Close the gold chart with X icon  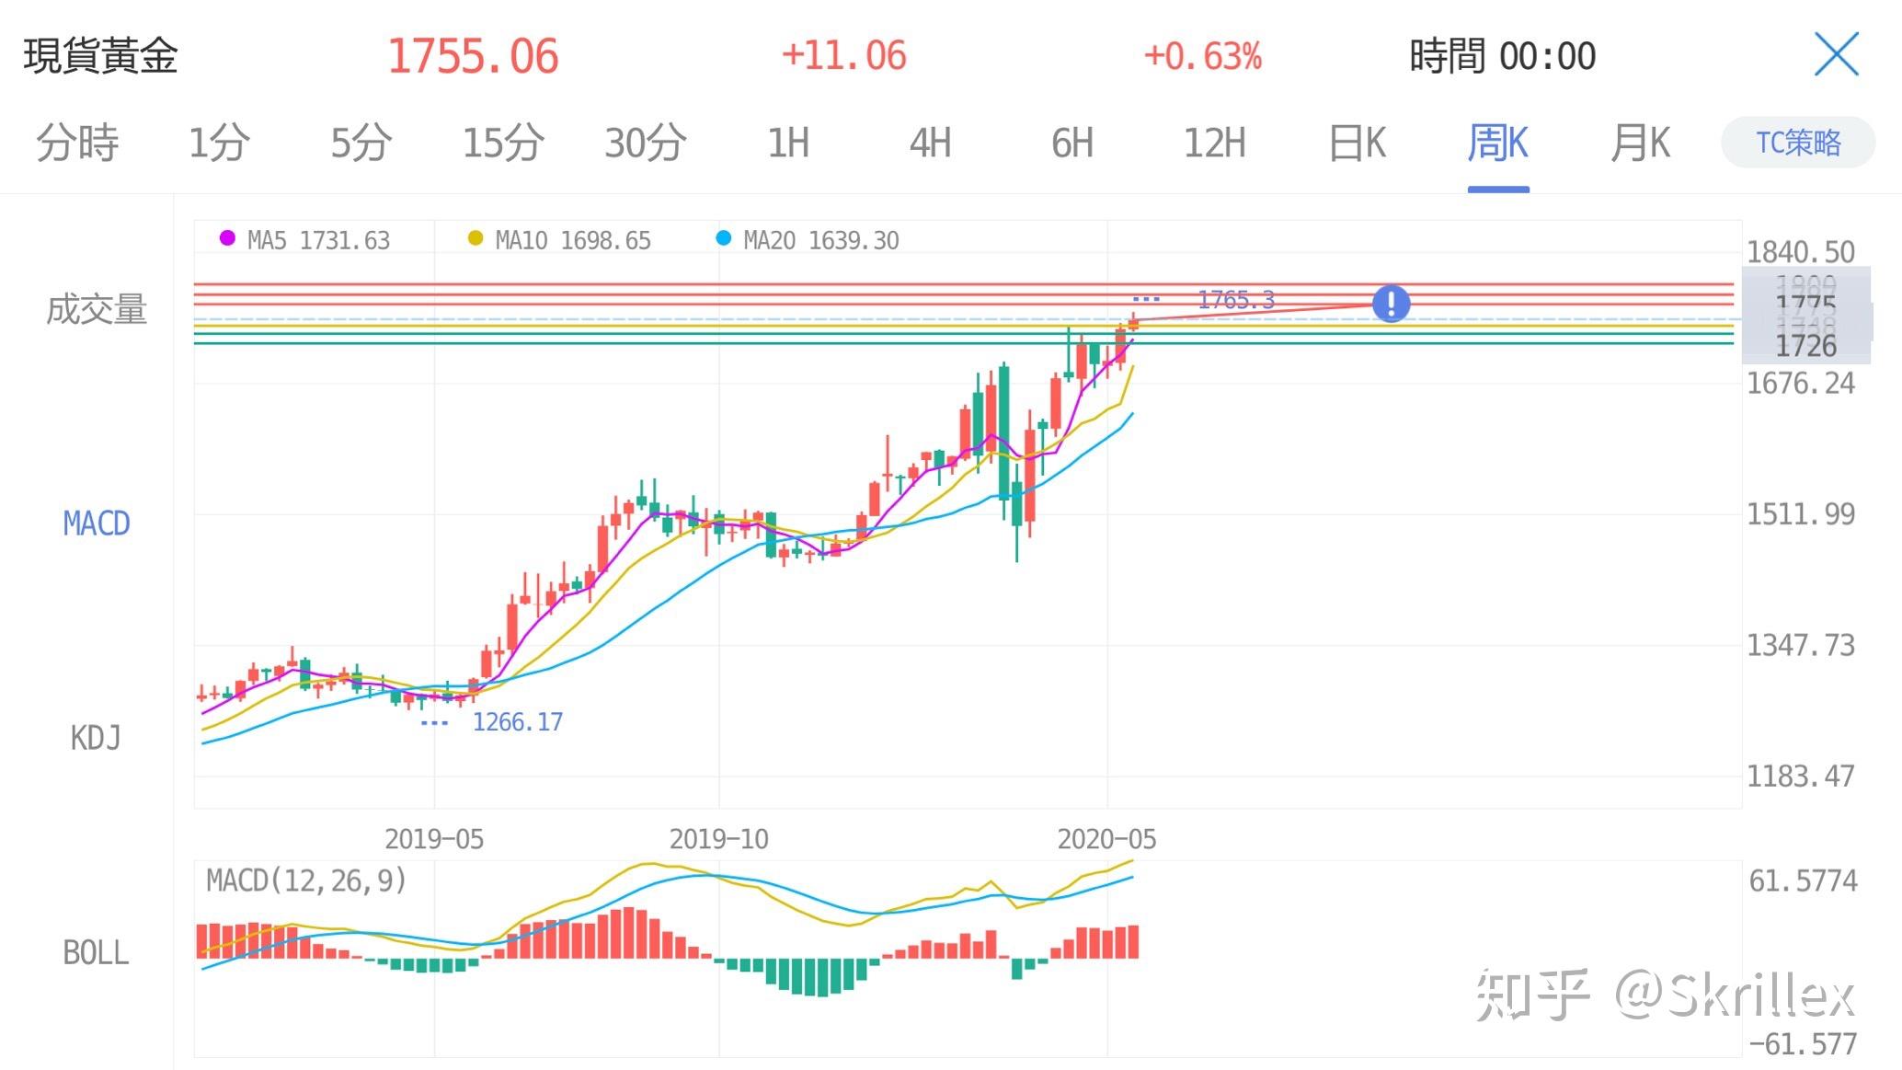click(1836, 54)
